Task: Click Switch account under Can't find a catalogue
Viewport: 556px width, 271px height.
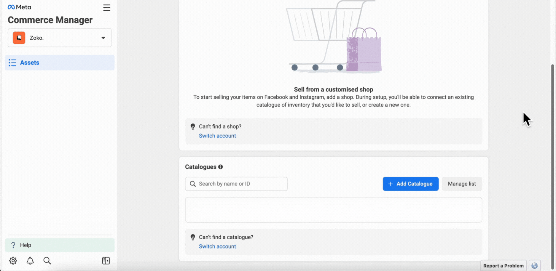Action: tap(217, 246)
